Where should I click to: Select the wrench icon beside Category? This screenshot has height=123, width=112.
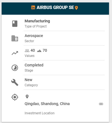tap(15, 82)
